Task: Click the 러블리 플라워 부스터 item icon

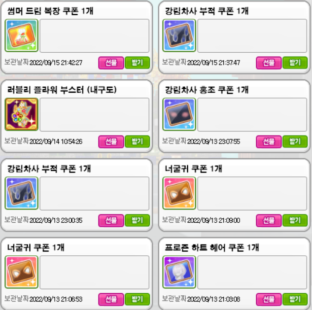Action: point(22,114)
